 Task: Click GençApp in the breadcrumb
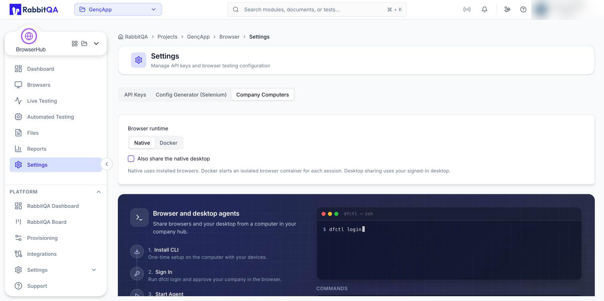click(199, 37)
